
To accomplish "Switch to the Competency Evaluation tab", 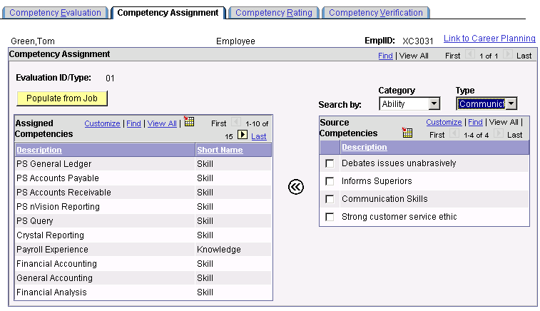I will (x=55, y=13).
